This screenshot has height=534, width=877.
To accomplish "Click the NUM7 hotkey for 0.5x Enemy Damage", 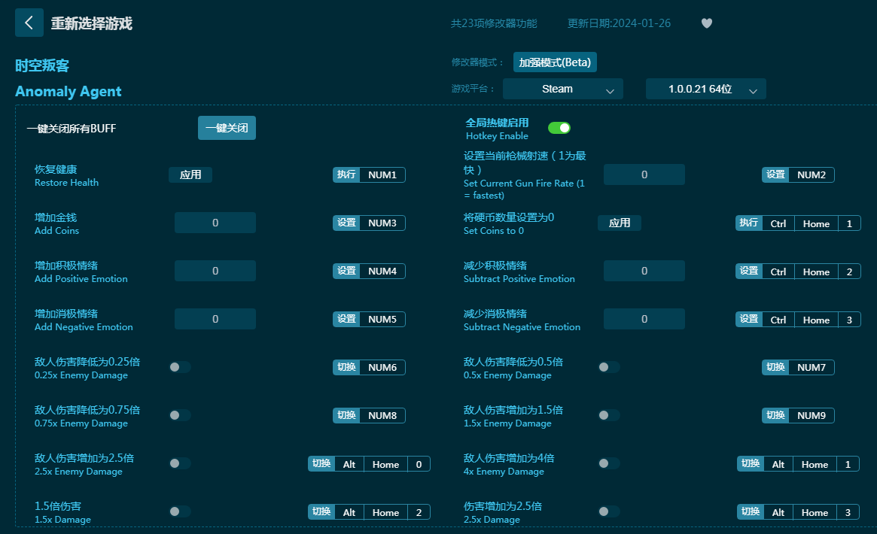I will [x=811, y=368].
